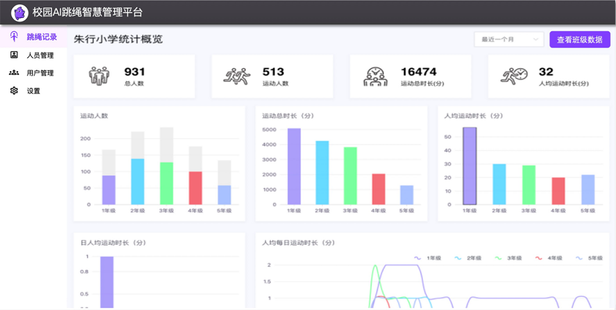Toggle 3年级 legend in line chart

[508, 258]
